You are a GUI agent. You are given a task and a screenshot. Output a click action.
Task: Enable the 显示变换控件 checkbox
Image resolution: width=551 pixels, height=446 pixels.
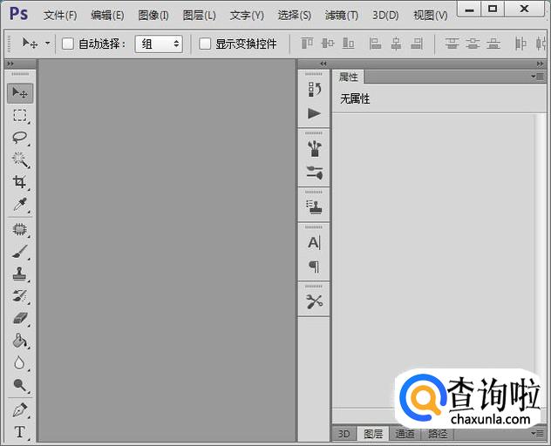click(205, 44)
